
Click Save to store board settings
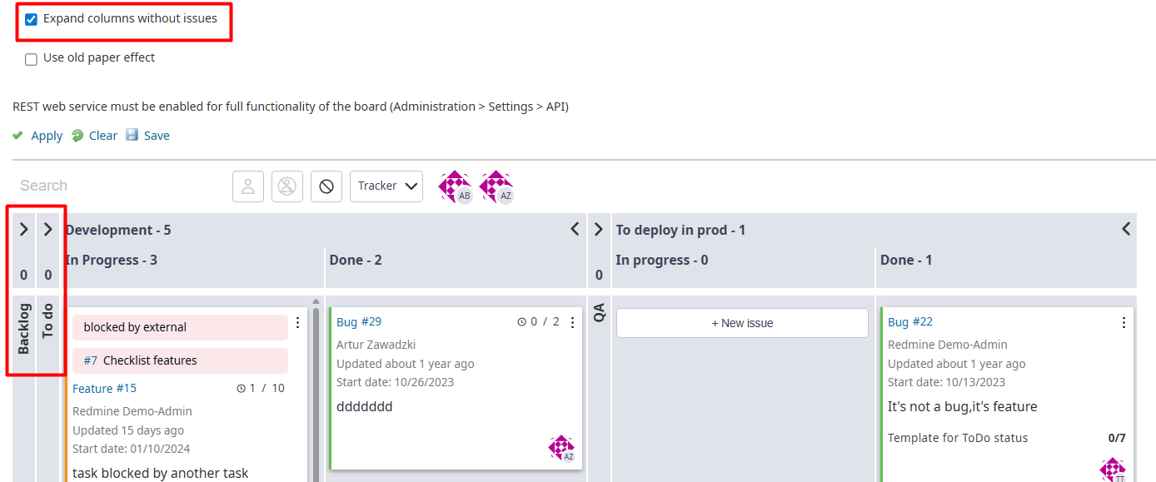156,136
